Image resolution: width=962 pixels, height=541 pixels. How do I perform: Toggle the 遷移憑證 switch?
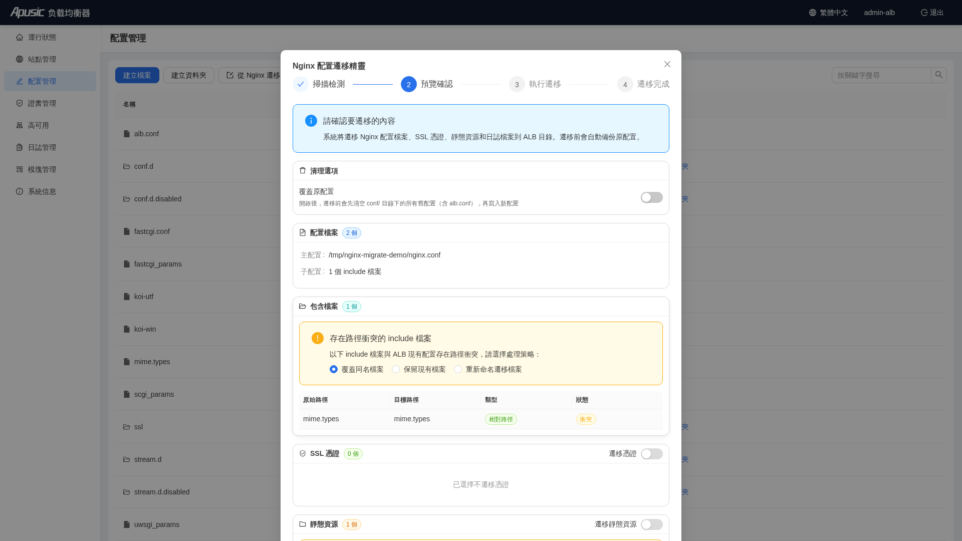[651, 454]
